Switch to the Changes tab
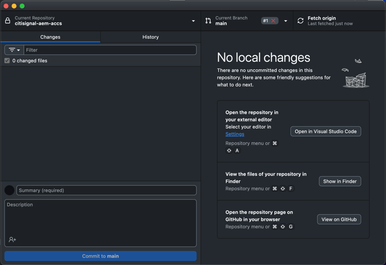The width and height of the screenshot is (386, 265). pos(50,37)
